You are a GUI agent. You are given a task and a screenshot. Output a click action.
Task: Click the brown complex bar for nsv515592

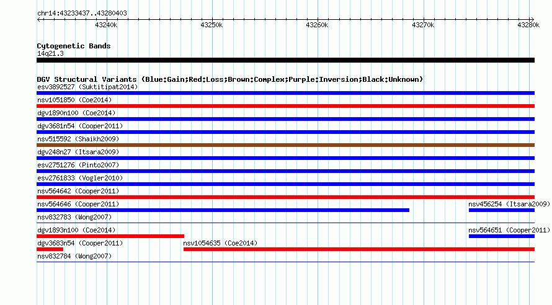tap(285, 145)
